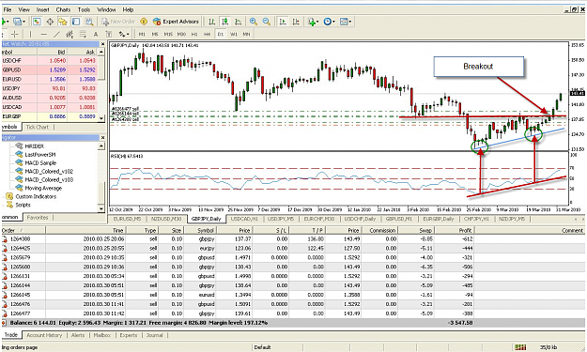
Task: Click the HIRIDER expert advisor icon
Action: [x=19, y=145]
